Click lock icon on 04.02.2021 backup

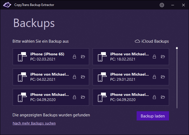tap(75, 77)
